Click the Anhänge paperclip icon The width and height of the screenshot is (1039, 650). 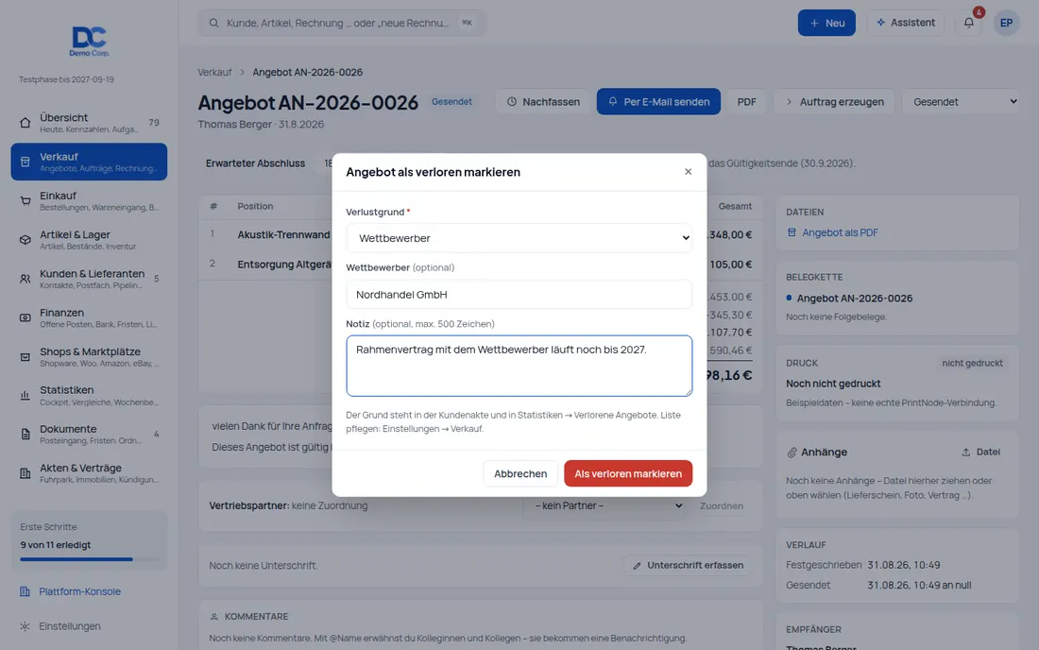pos(792,453)
